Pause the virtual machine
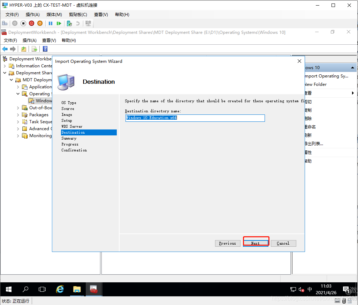Screen dimensions: 358x305 51,23
